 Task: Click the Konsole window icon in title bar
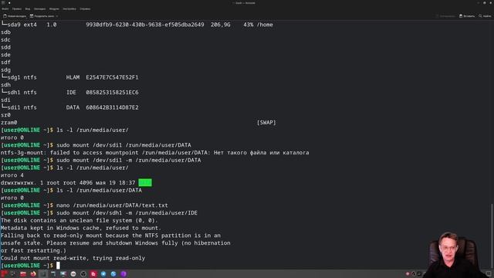click(x=3, y=2)
